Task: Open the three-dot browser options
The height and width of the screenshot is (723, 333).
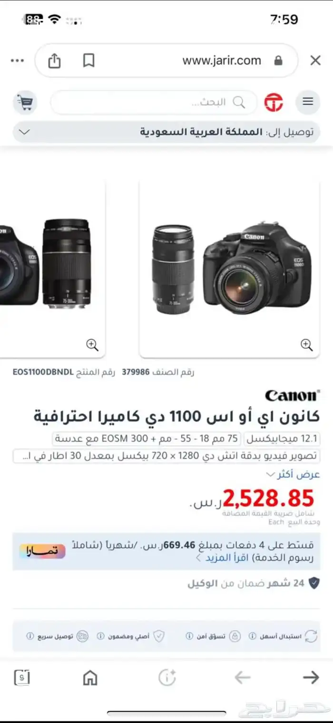Action: coord(17,60)
